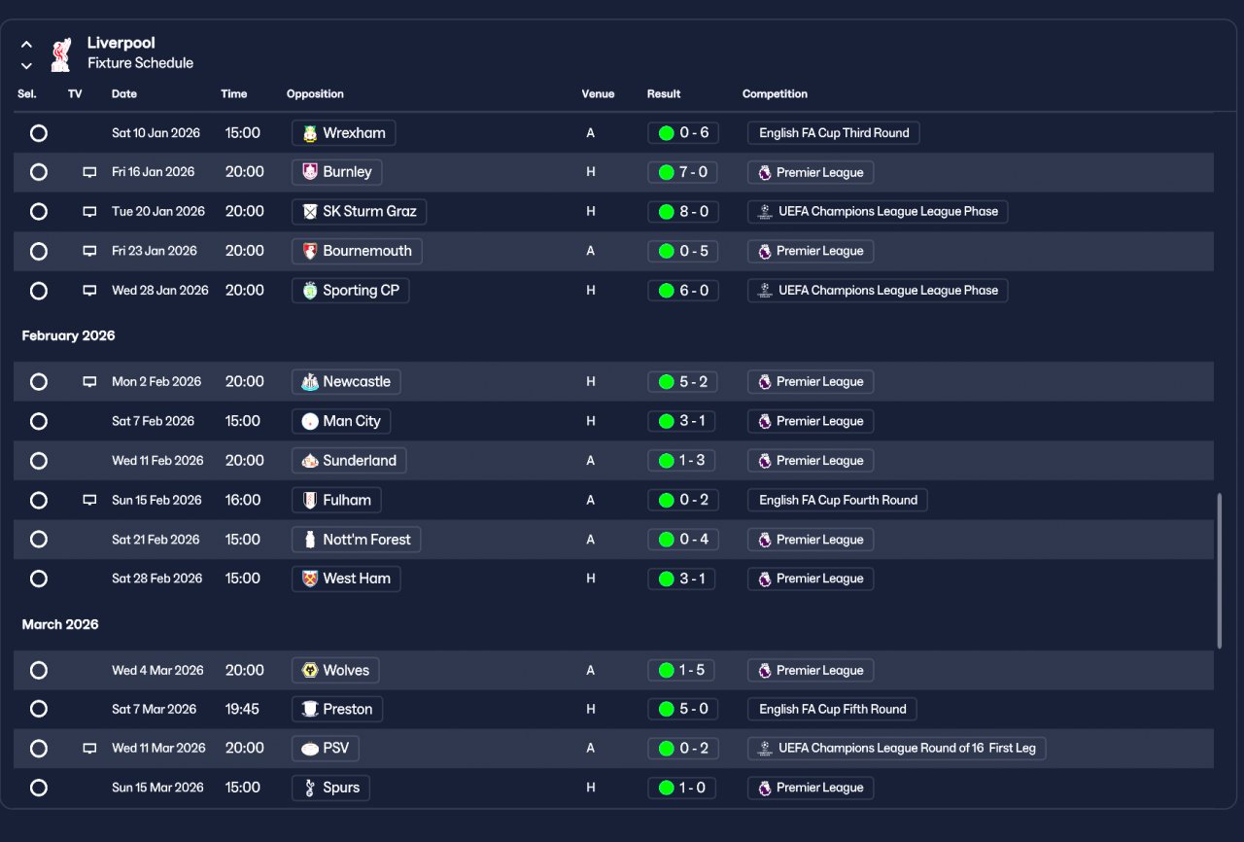Click the Time column header
This screenshot has height=842, width=1244.
click(x=234, y=94)
